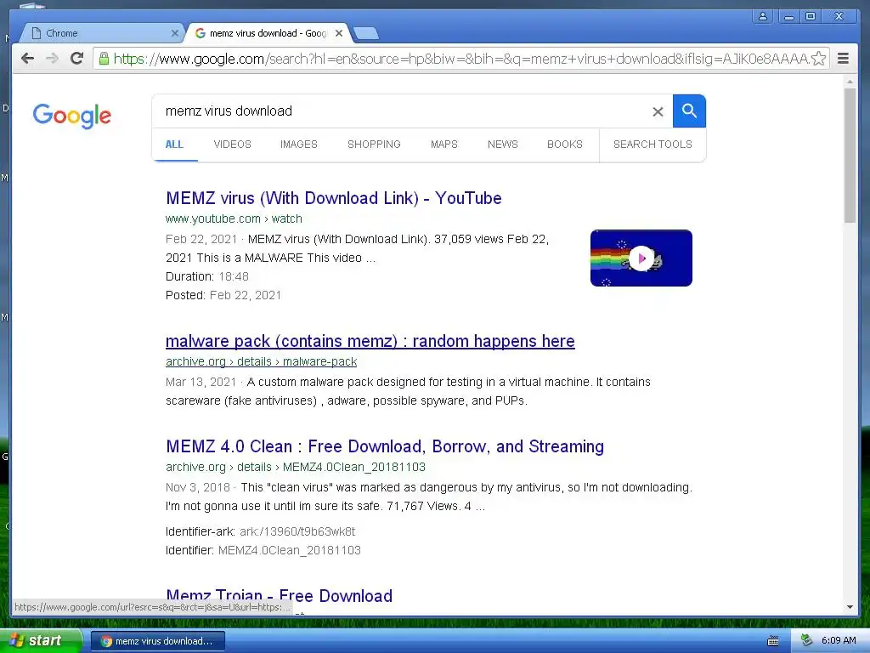Open archive.org › details › malware-pack URL link

(262, 361)
